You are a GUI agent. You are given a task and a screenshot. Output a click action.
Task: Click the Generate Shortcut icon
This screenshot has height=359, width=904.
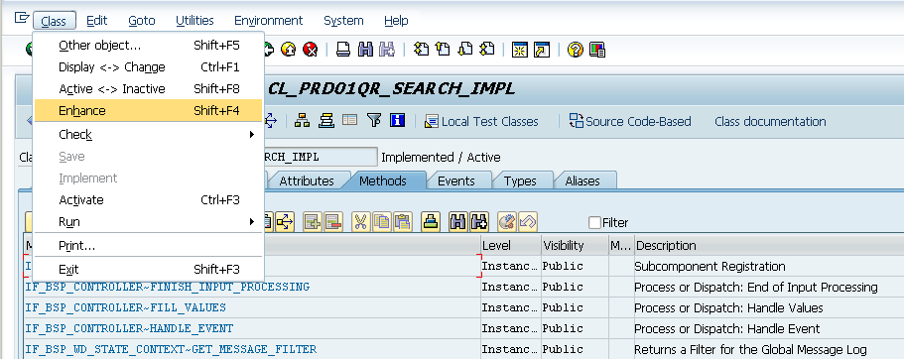(542, 50)
